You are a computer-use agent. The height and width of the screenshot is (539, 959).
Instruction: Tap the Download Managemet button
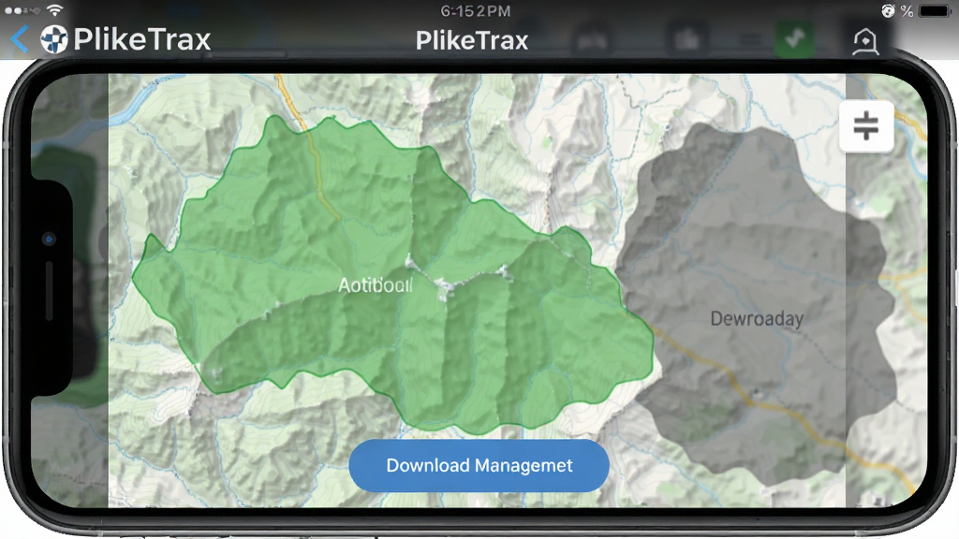(479, 466)
